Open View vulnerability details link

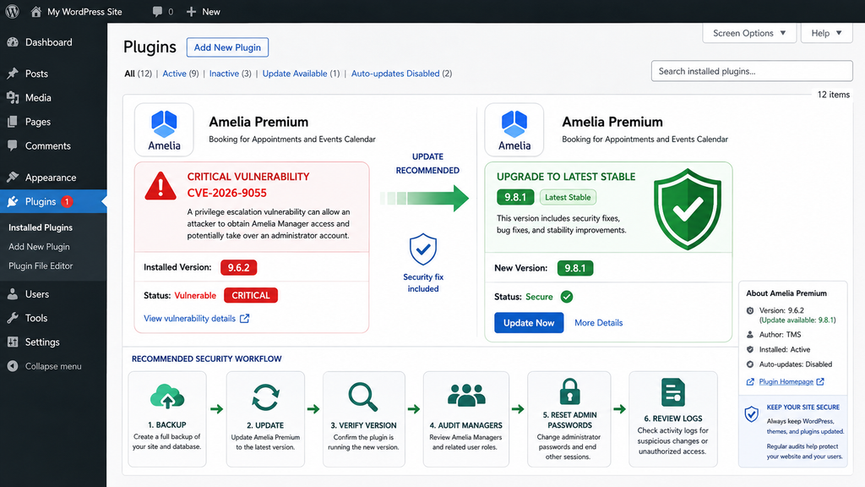[x=189, y=319]
